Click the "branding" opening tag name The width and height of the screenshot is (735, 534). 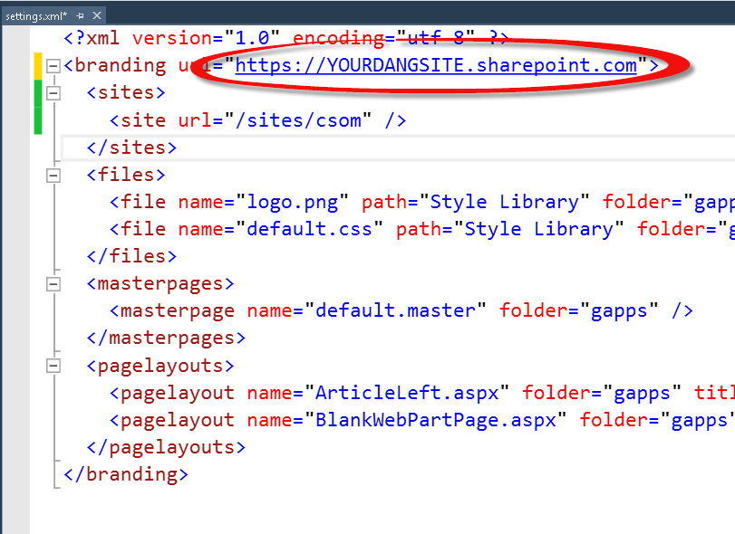point(121,65)
